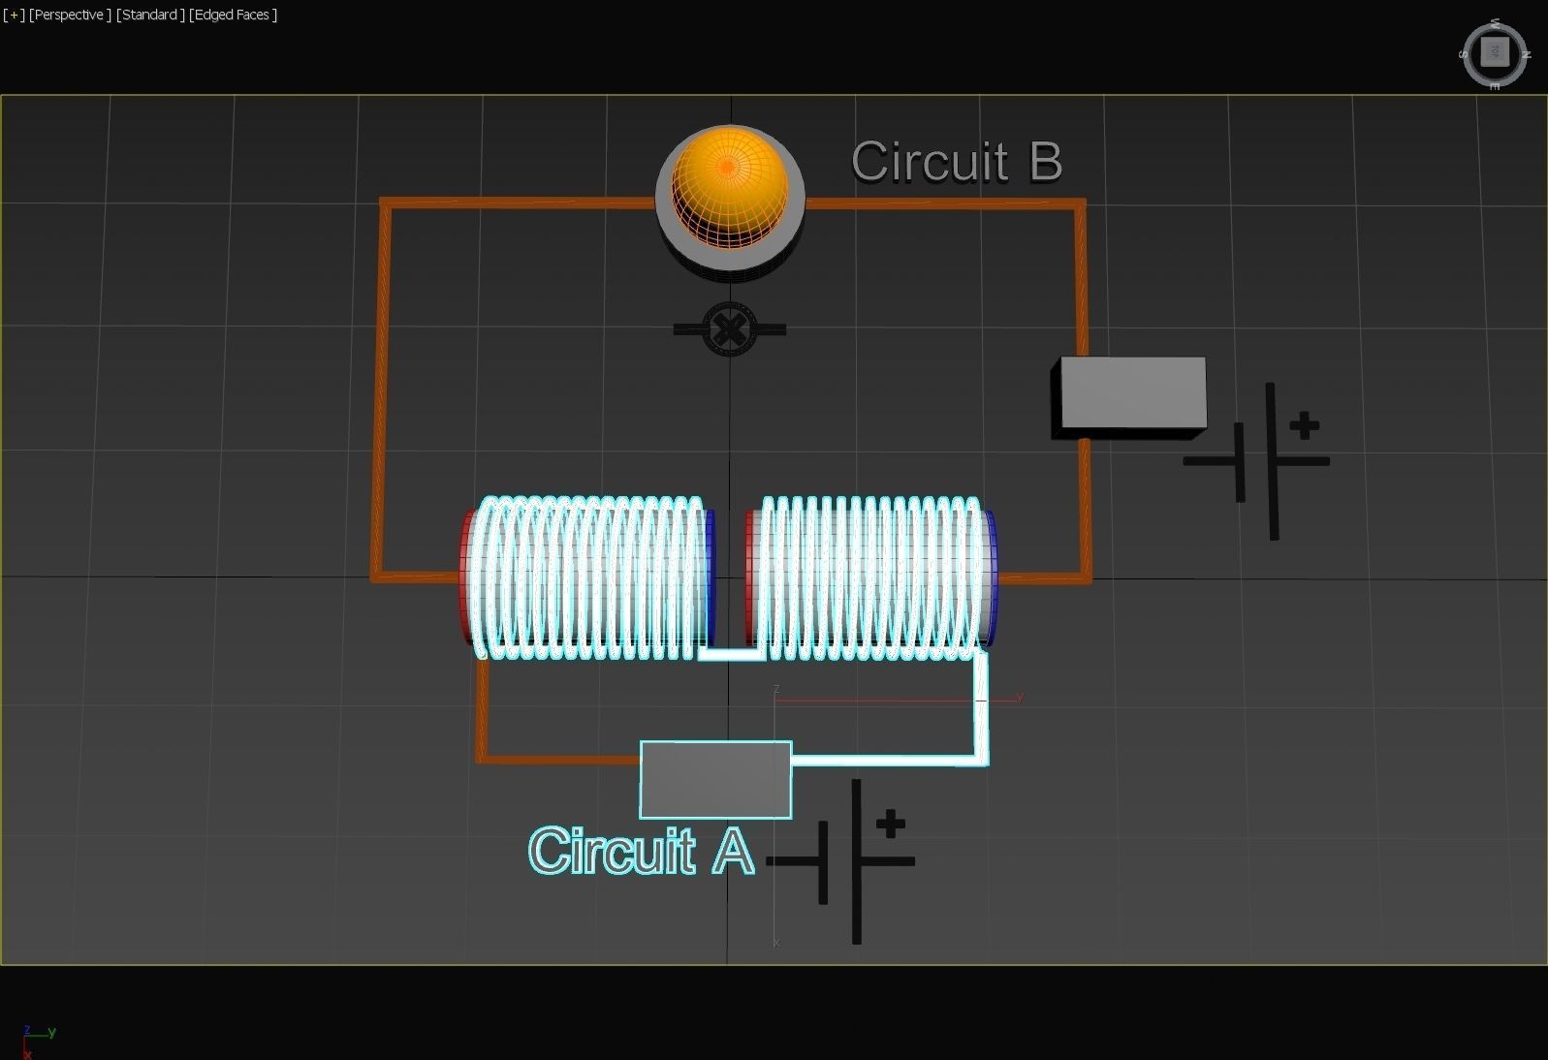Click the ViewCube top face
The image size is (1548, 1060).
pos(1495,52)
